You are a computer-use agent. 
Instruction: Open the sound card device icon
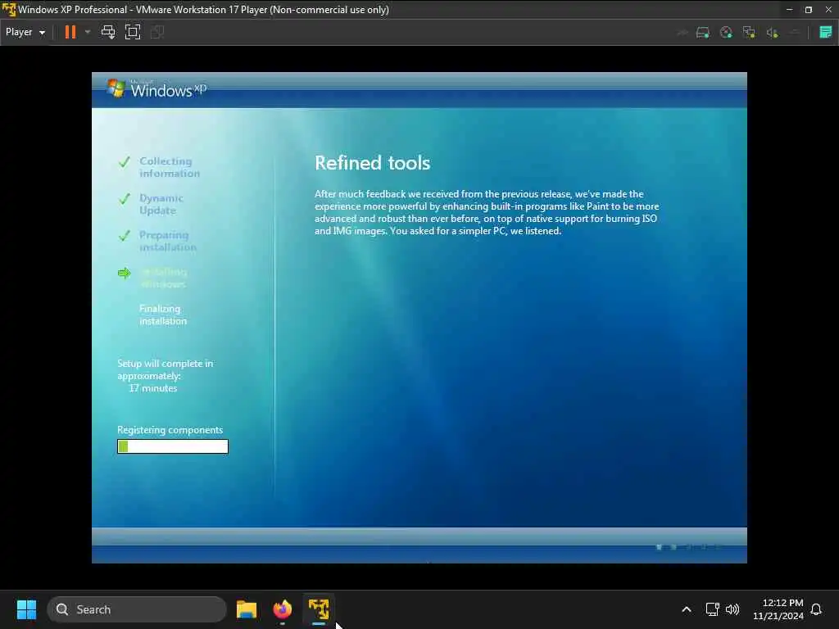[772, 33]
